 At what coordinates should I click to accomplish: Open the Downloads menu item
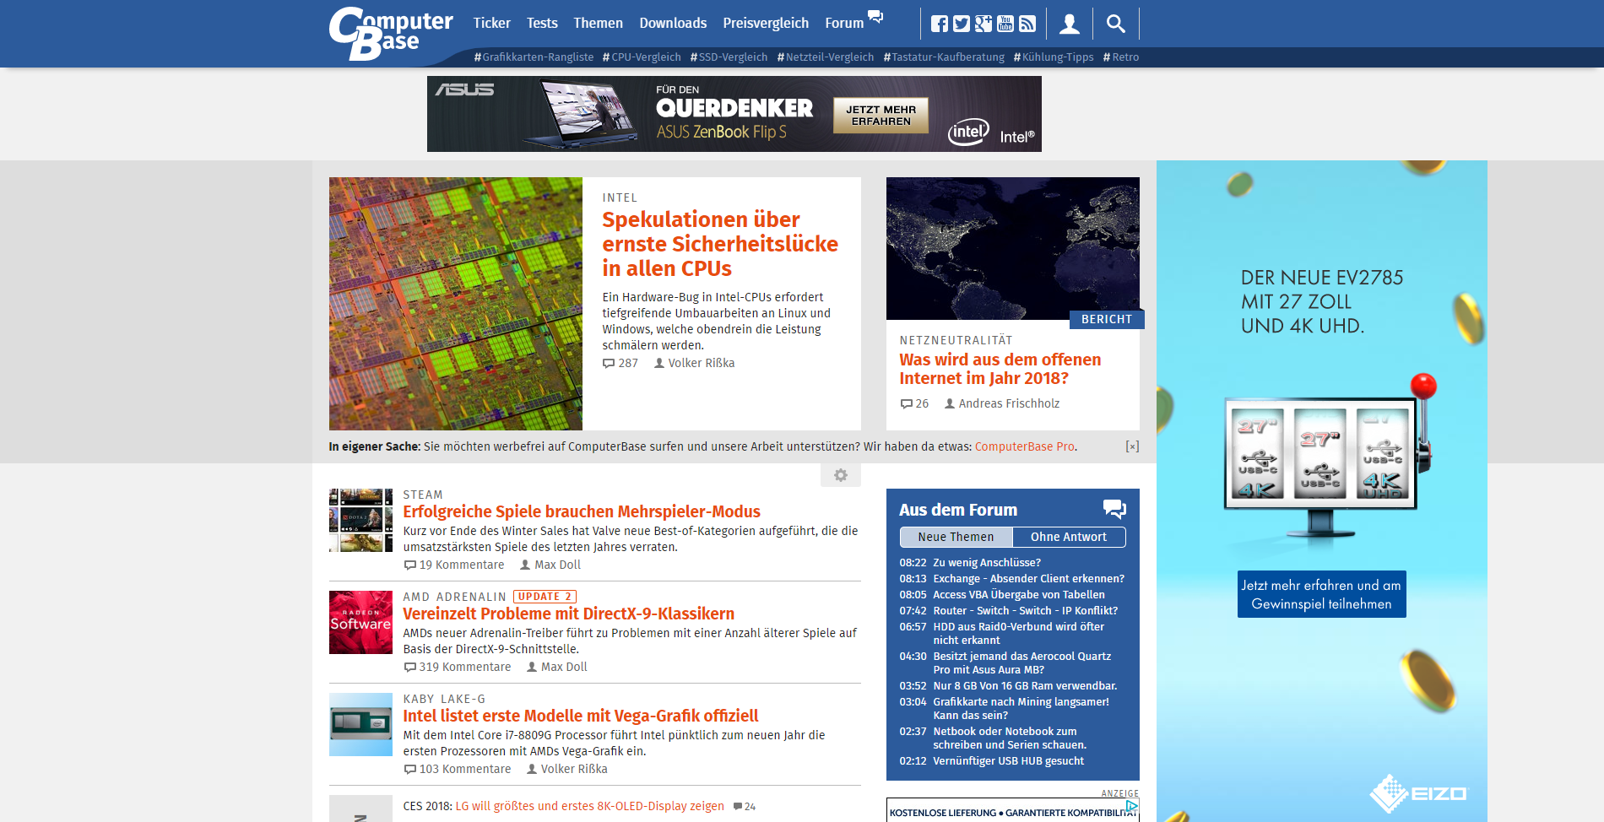click(673, 23)
